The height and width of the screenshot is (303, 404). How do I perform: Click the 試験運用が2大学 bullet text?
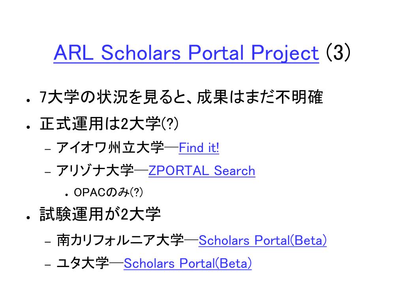(100, 214)
